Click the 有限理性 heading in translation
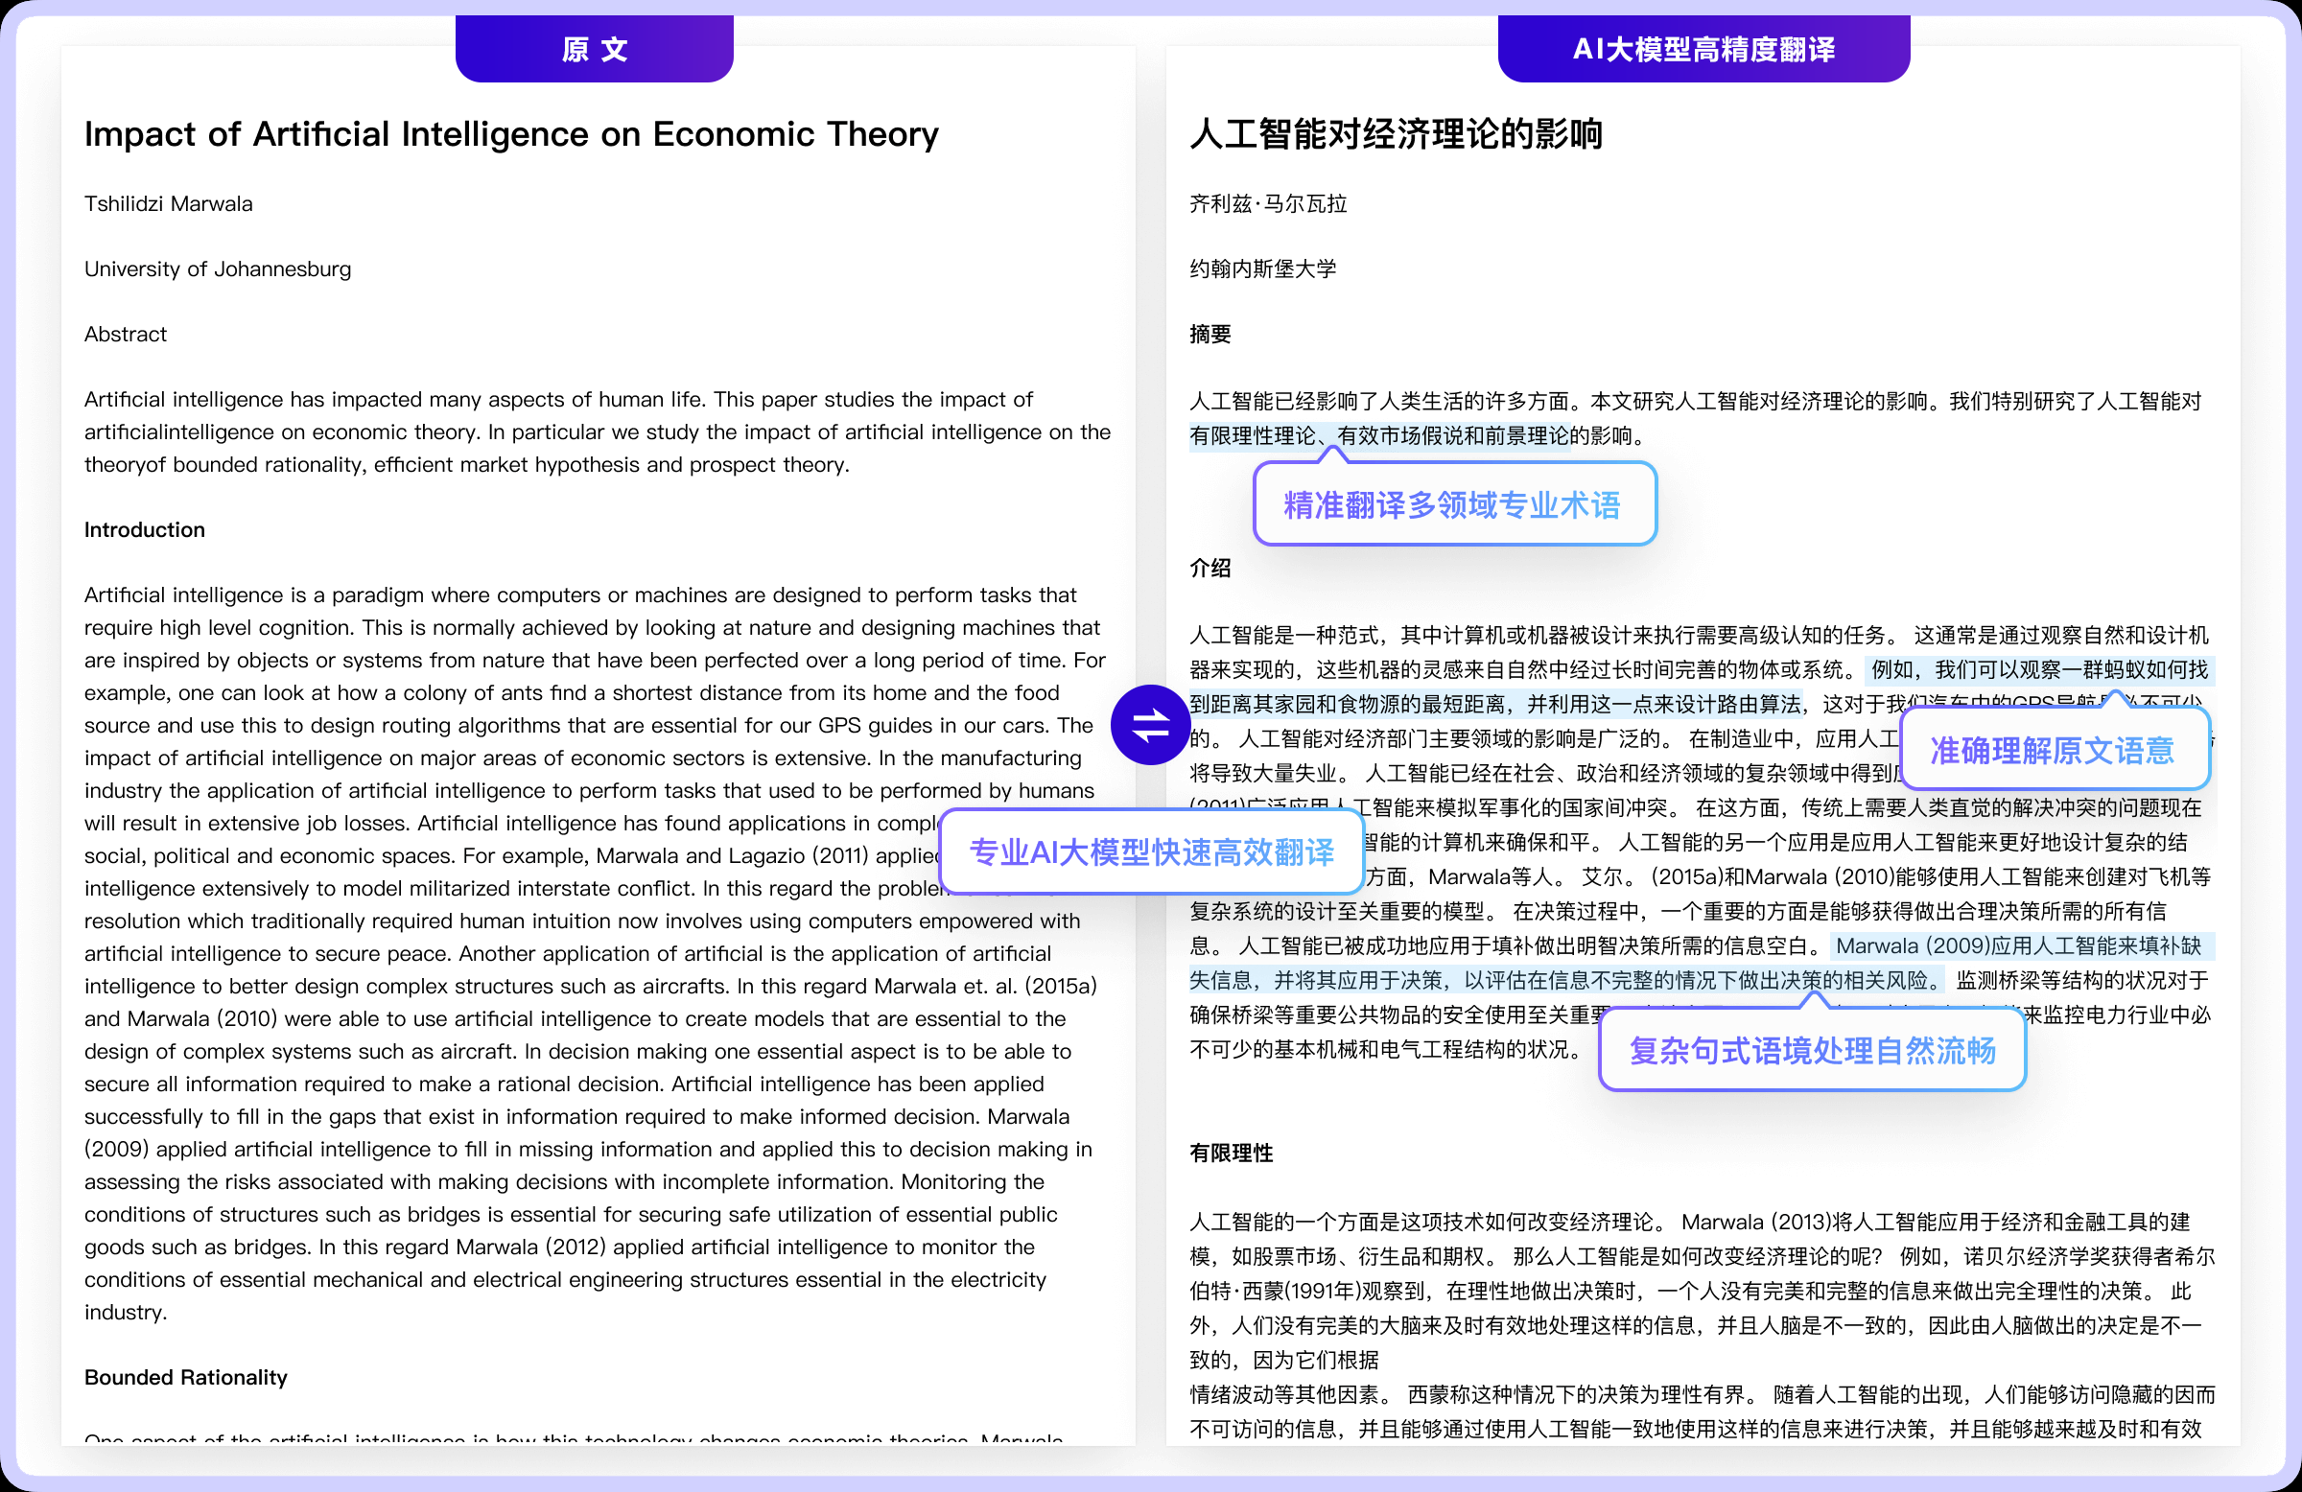 pos(1231,1154)
